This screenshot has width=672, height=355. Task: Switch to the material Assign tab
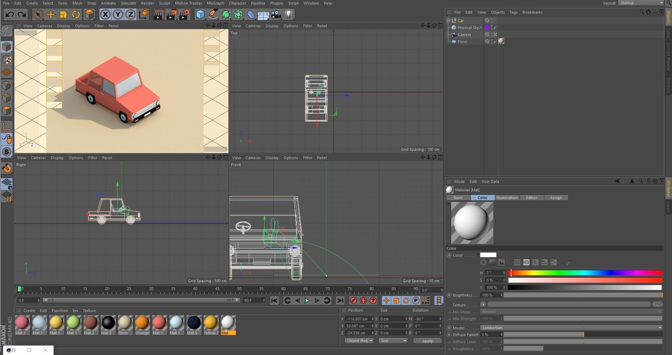click(x=556, y=198)
